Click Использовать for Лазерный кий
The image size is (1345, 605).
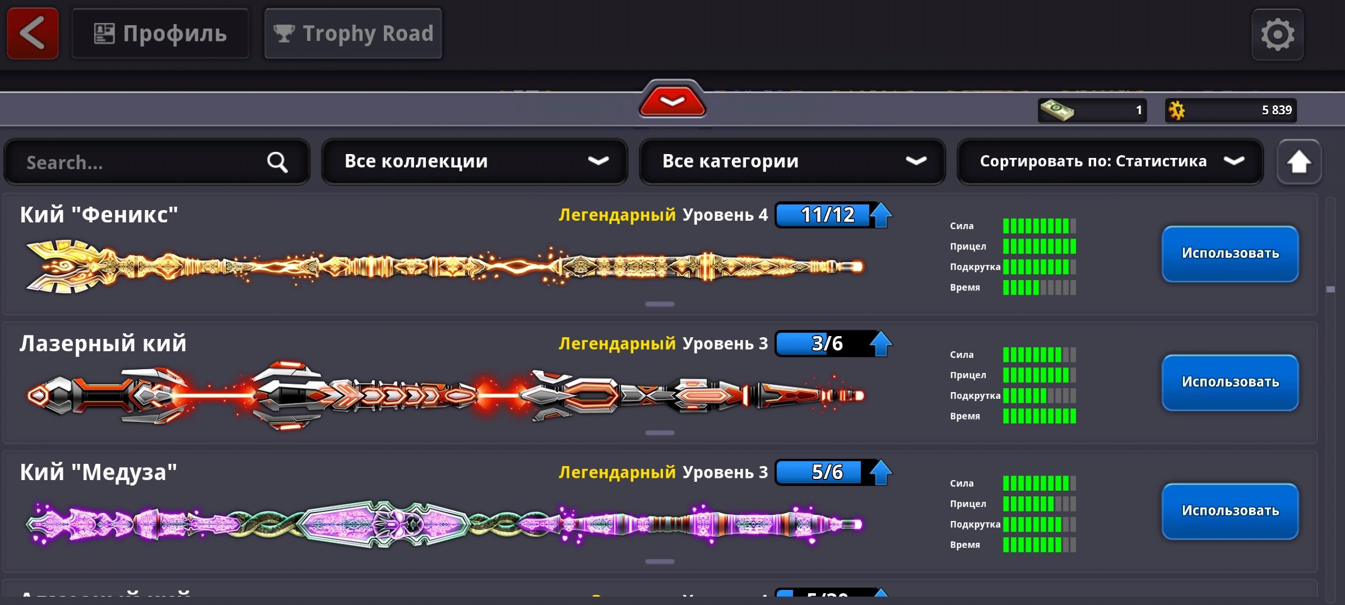[1230, 383]
